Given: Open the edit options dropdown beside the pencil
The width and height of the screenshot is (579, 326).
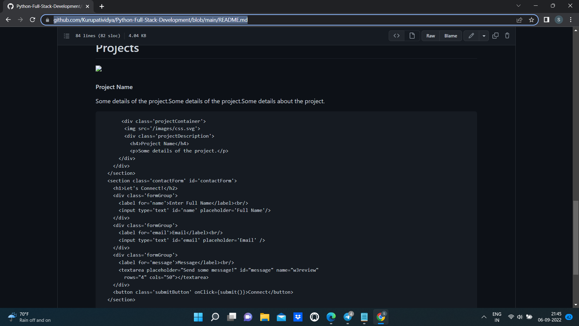Looking at the screenshot, I should pos(484,36).
